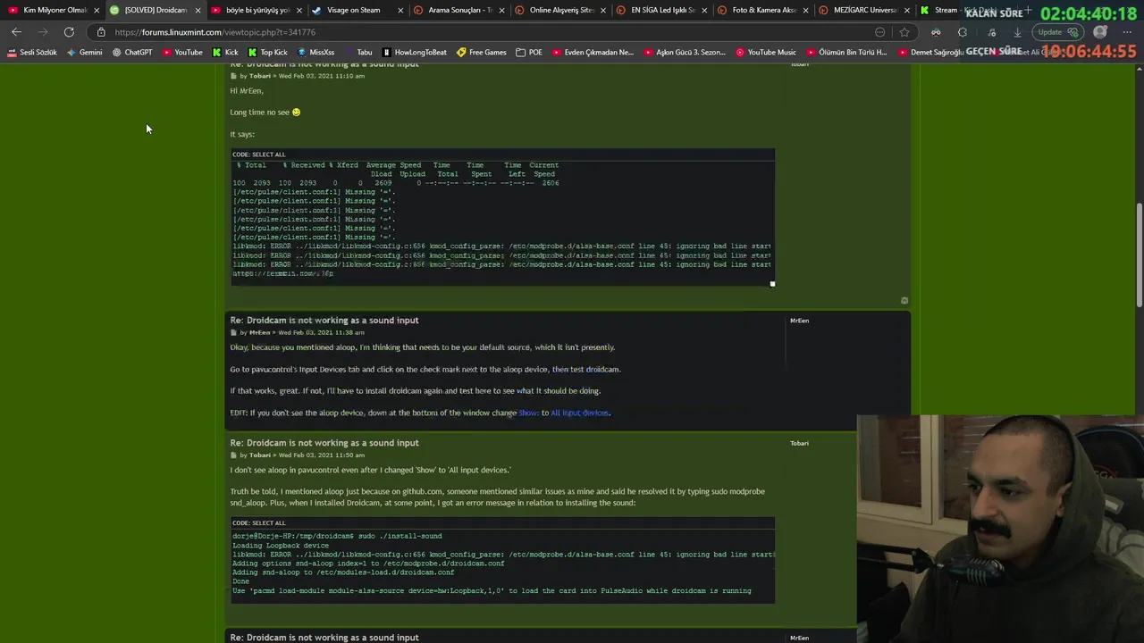Open the Demet Sağıroğlu bookmark

point(930,53)
